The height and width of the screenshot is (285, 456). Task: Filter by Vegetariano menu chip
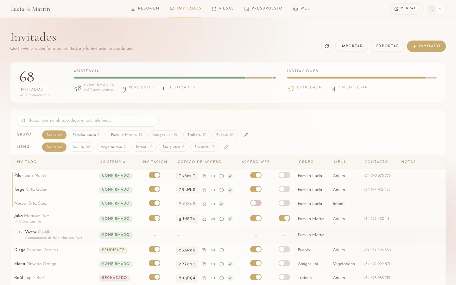[x=113, y=147]
